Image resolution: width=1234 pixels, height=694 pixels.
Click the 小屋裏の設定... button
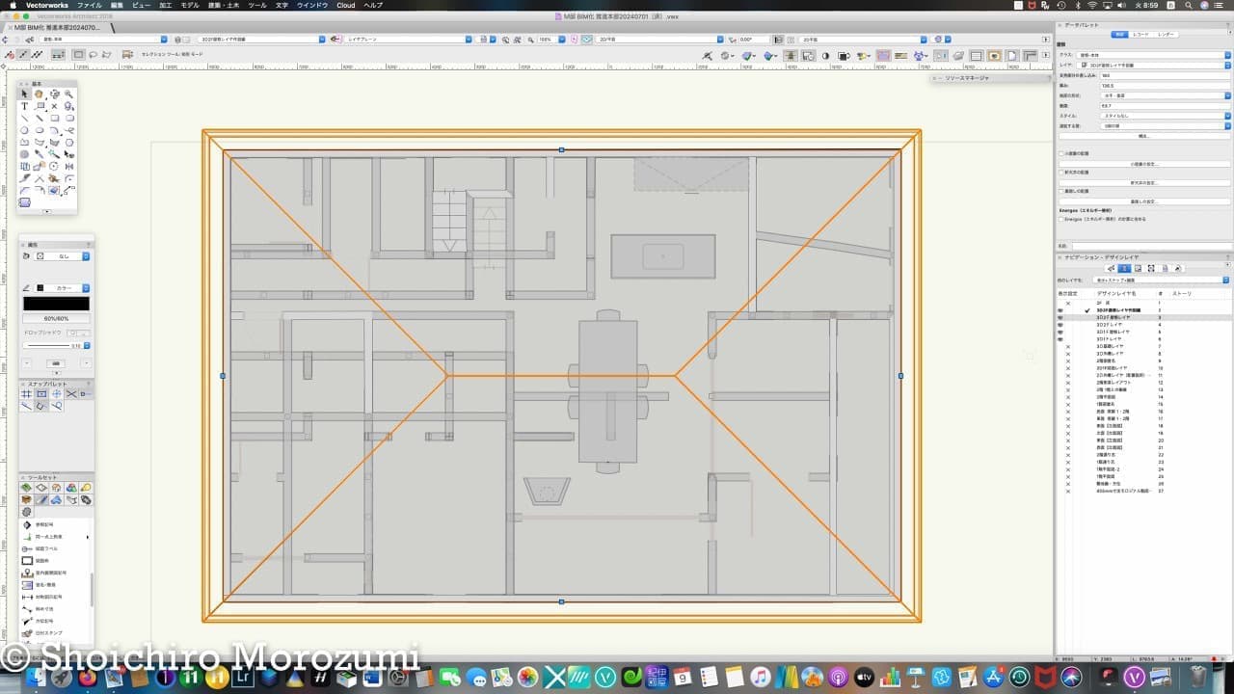(1143, 164)
